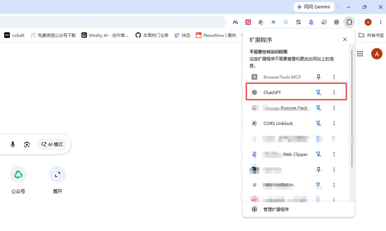Click the pink translate extension toolbar icon
This screenshot has width=386, height=231.
tap(248, 22)
